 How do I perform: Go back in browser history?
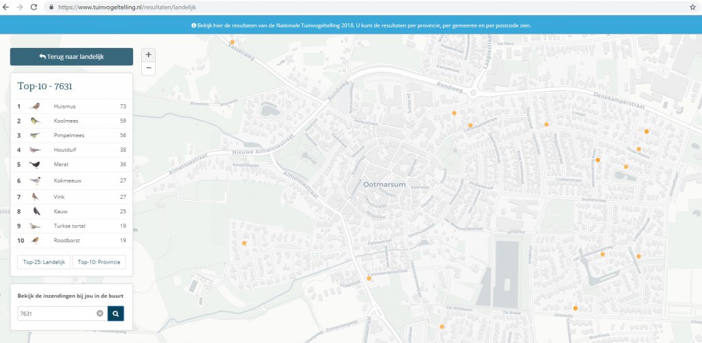pos(5,6)
